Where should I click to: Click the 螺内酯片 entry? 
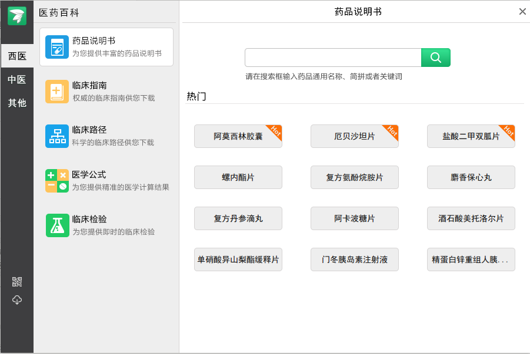[238, 177]
